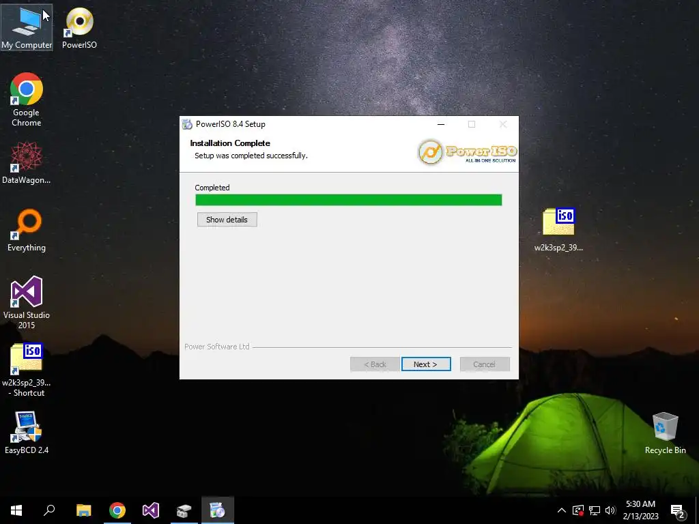The height and width of the screenshot is (524, 699).
Task: Select the PowerISO desktop shortcut
Action: (79, 27)
